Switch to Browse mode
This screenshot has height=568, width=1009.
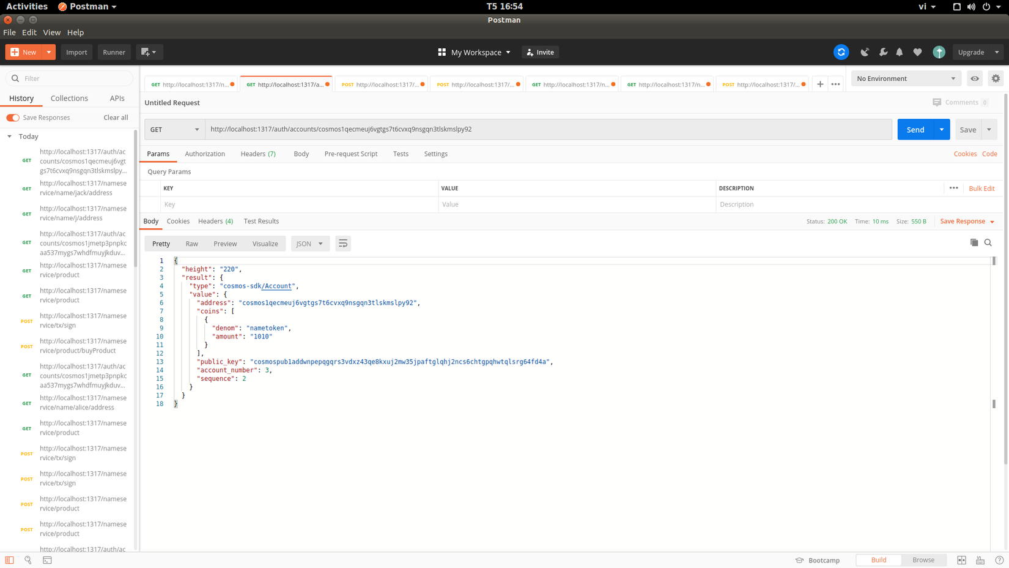pyautogui.click(x=923, y=560)
